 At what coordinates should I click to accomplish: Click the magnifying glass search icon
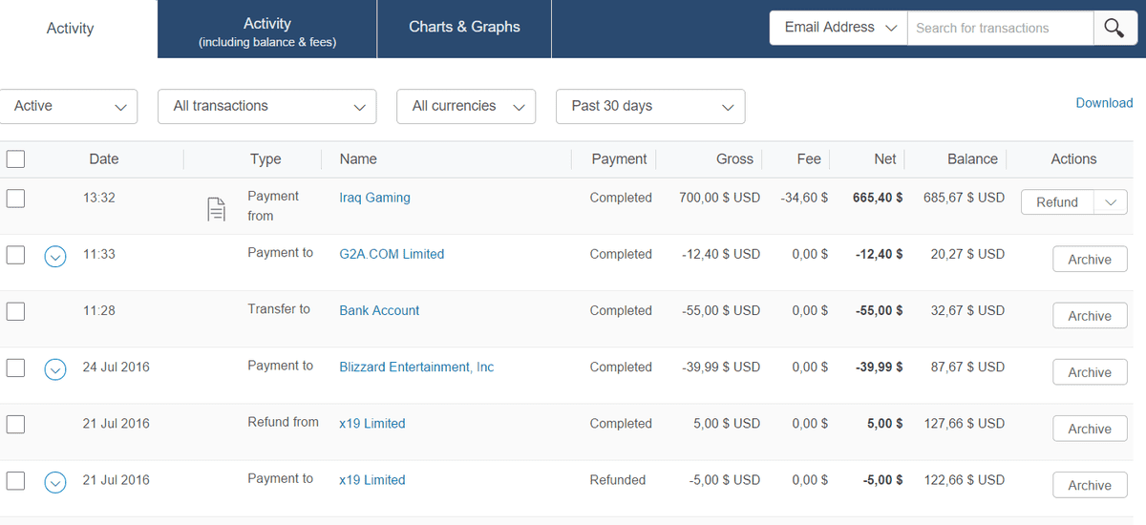tap(1114, 29)
